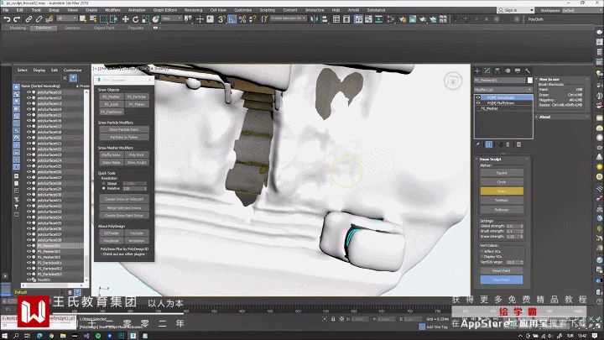
Task: Open the Modifiers menu
Action: tap(112, 10)
